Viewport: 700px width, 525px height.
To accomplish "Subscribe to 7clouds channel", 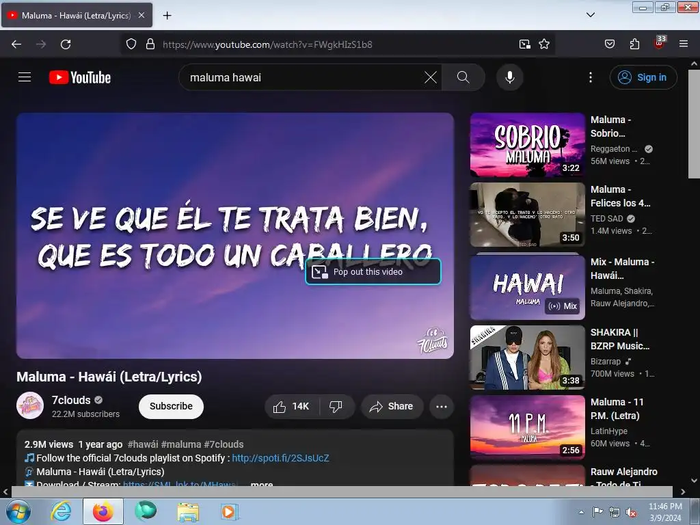I will [171, 406].
